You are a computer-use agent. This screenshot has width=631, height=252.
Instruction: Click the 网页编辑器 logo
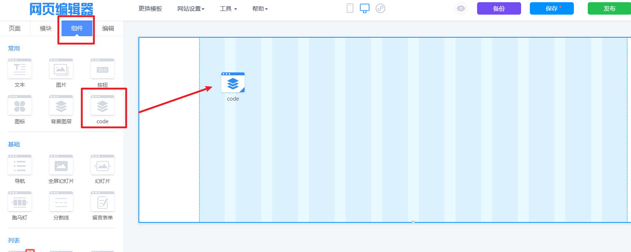pos(61,9)
